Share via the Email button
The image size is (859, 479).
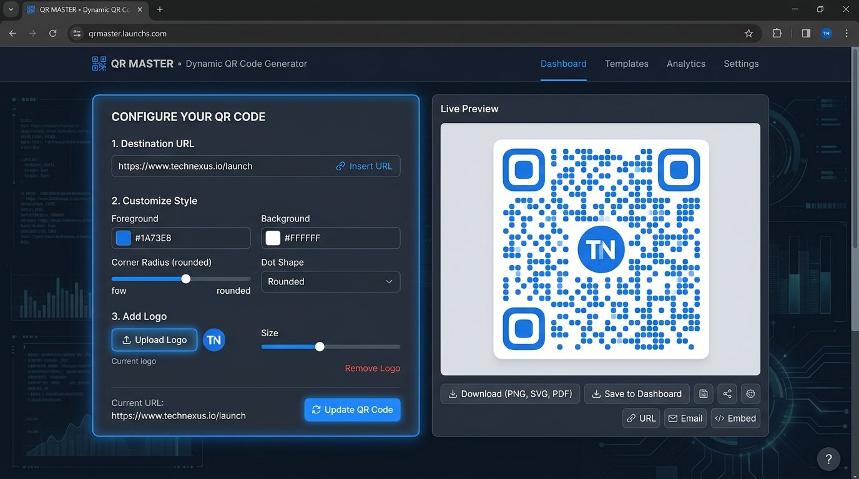(685, 418)
